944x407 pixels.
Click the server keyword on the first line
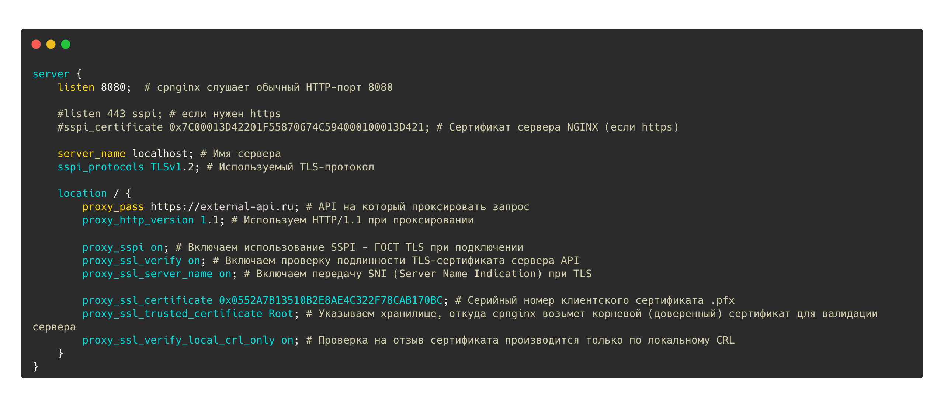[51, 74]
